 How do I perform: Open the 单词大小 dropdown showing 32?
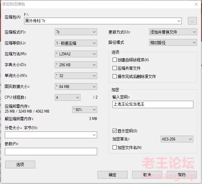click(x=76, y=76)
